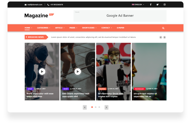
Task: Click the Google Ad Banner
Action: [x=120, y=16]
